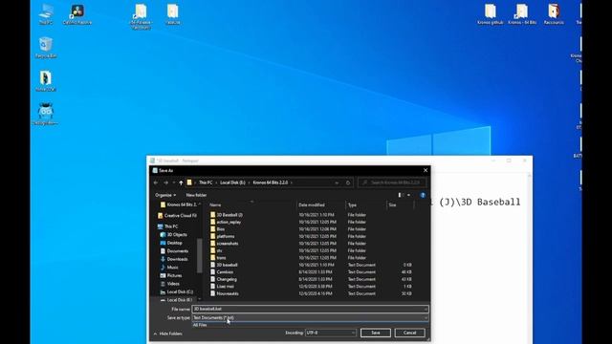This screenshot has width=612, height=344.
Task: Collapse folders via Hide Folders
Action: click(x=168, y=333)
